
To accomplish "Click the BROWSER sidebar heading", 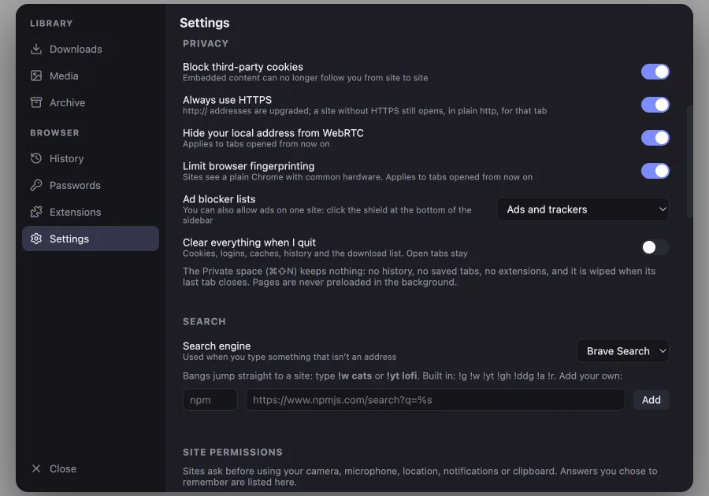I will [x=54, y=133].
